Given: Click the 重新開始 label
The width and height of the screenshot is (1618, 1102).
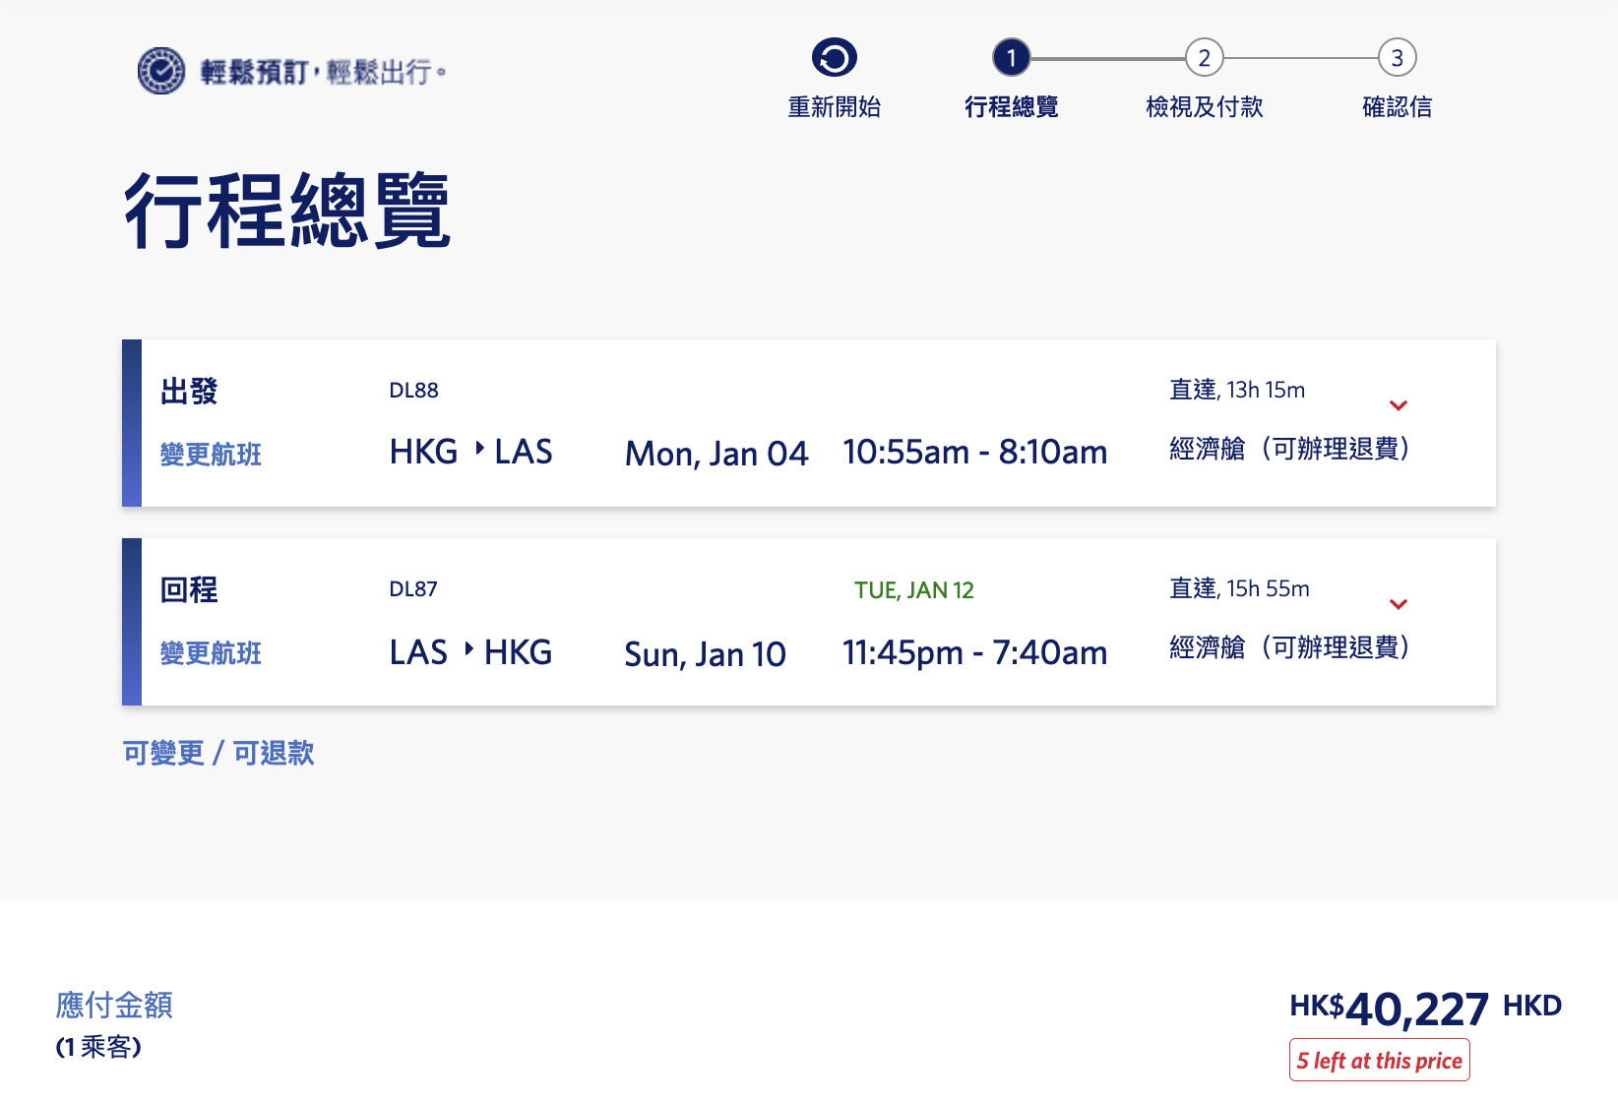Looking at the screenshot, I should pos(834,106).
